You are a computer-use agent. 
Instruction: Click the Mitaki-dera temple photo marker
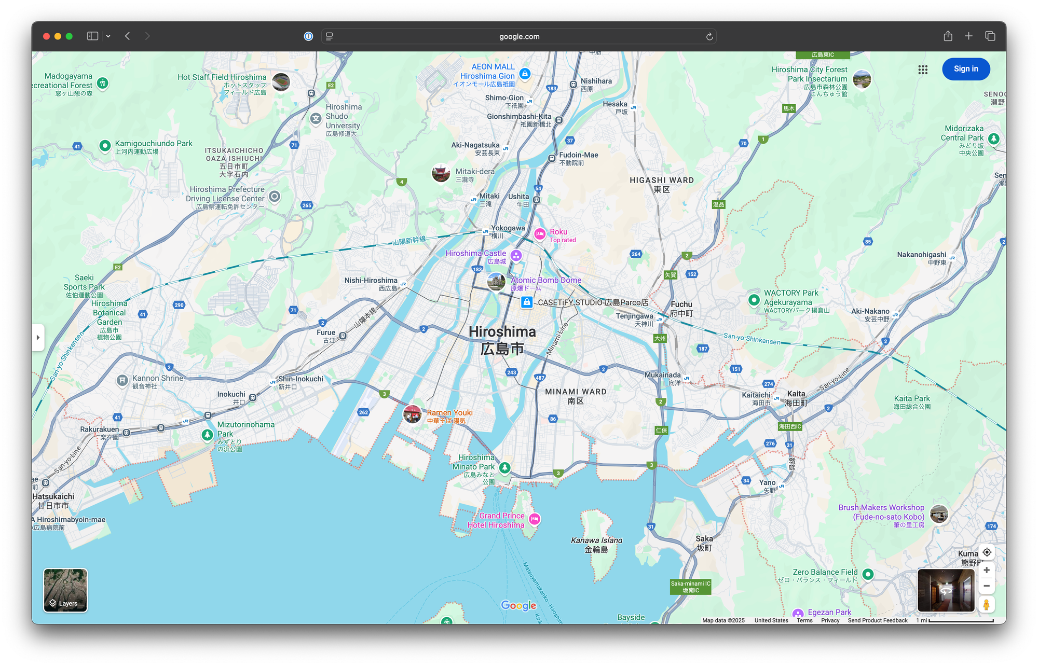tap(441, 173)
